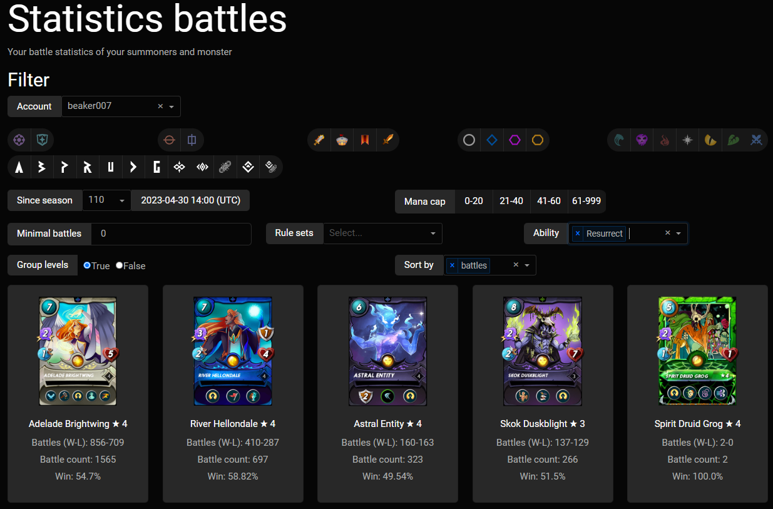Toggle the silver sword match type filter
773x509 pixels.
tap(319, 140)
